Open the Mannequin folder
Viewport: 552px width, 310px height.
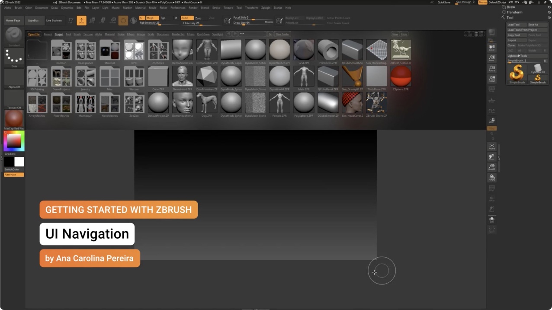click(x=86, y=105)
